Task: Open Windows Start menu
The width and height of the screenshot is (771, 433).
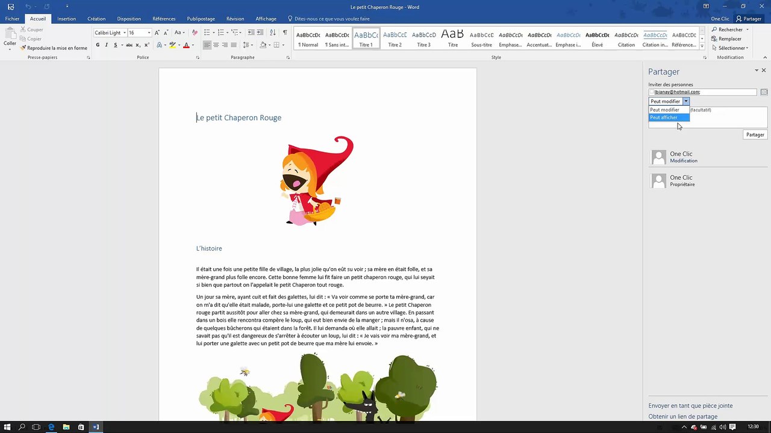Action: [7, 427]
